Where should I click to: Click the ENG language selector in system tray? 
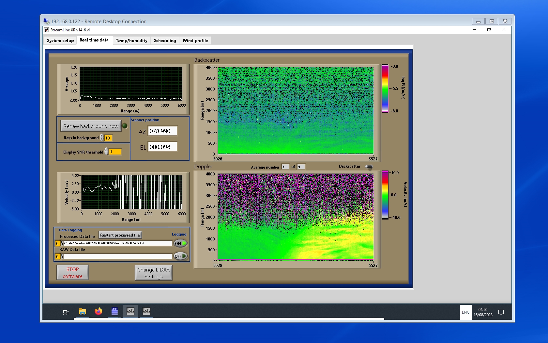click(465, 312)
